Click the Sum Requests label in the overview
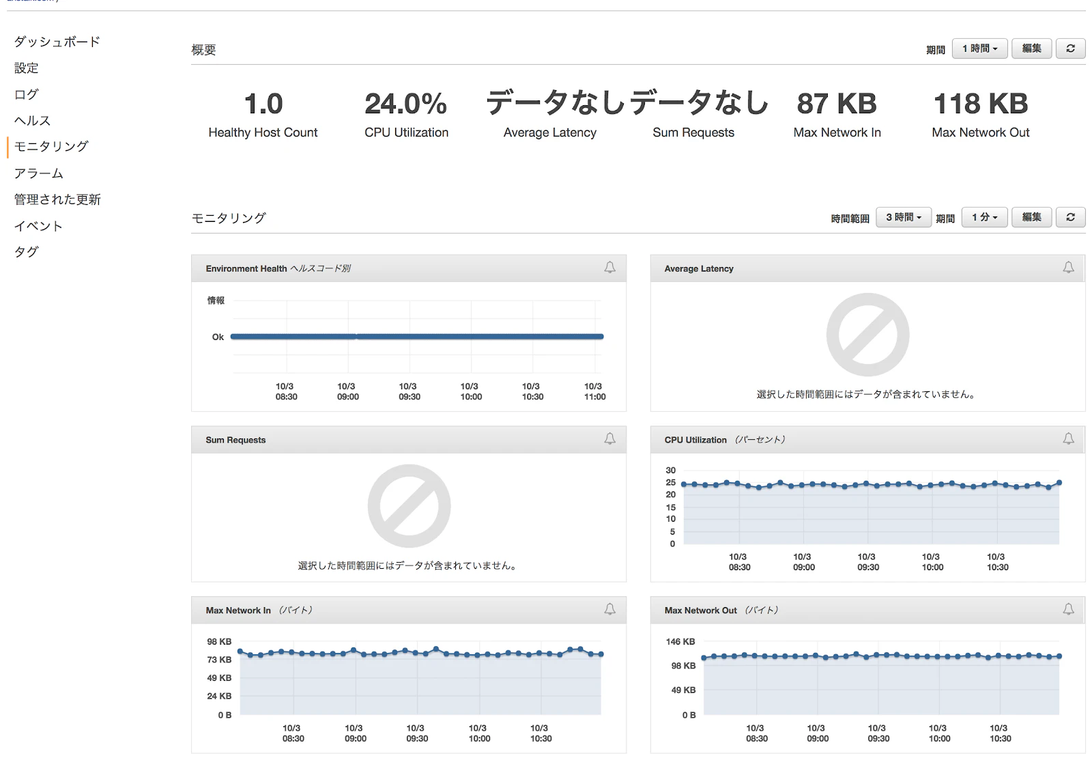The height and width of the screenshot is (771, 1092). click(x=693, y=132)
